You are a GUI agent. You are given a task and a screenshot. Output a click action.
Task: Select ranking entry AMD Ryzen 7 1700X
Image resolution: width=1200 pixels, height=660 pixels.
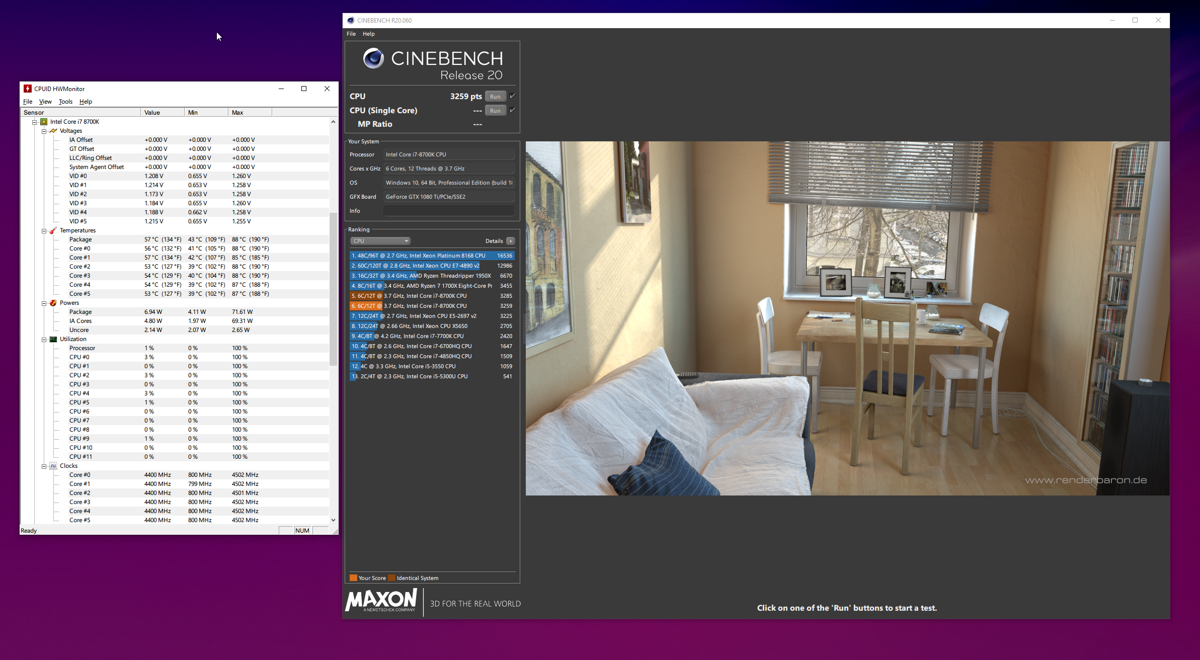pos(432,286)
